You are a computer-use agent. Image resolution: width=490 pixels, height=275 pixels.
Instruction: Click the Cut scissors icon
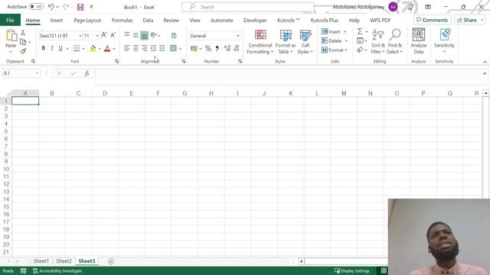(23, 32)
